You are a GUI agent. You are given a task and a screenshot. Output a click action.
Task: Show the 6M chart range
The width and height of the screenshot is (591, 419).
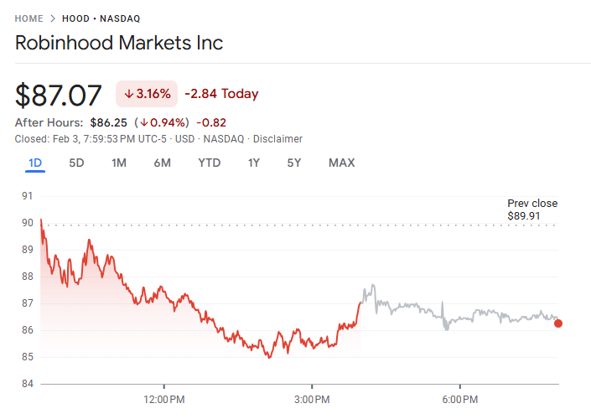162,163
